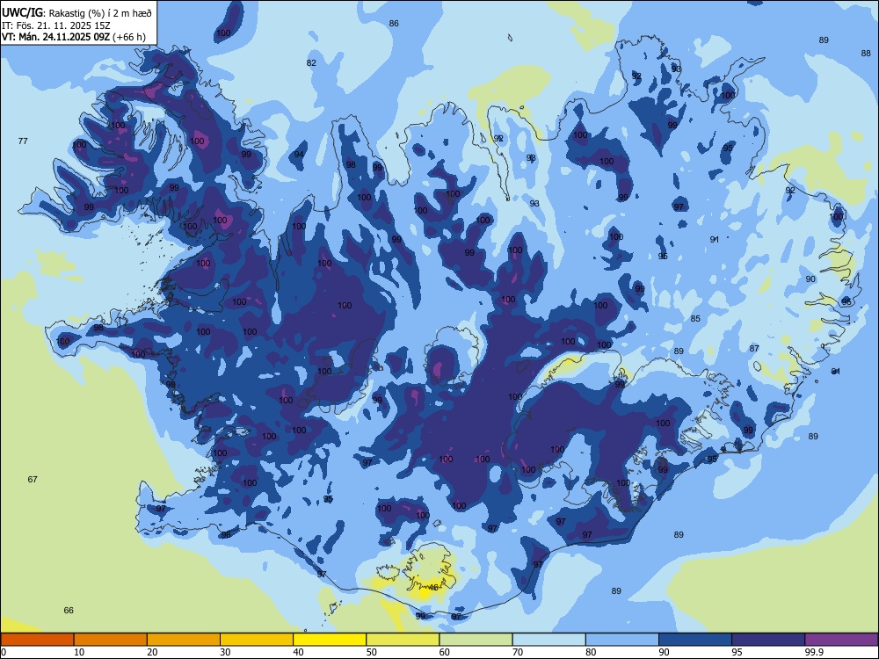
Task: Click the pale blue 70–80 legend swatch
Action: pos(548,640)
